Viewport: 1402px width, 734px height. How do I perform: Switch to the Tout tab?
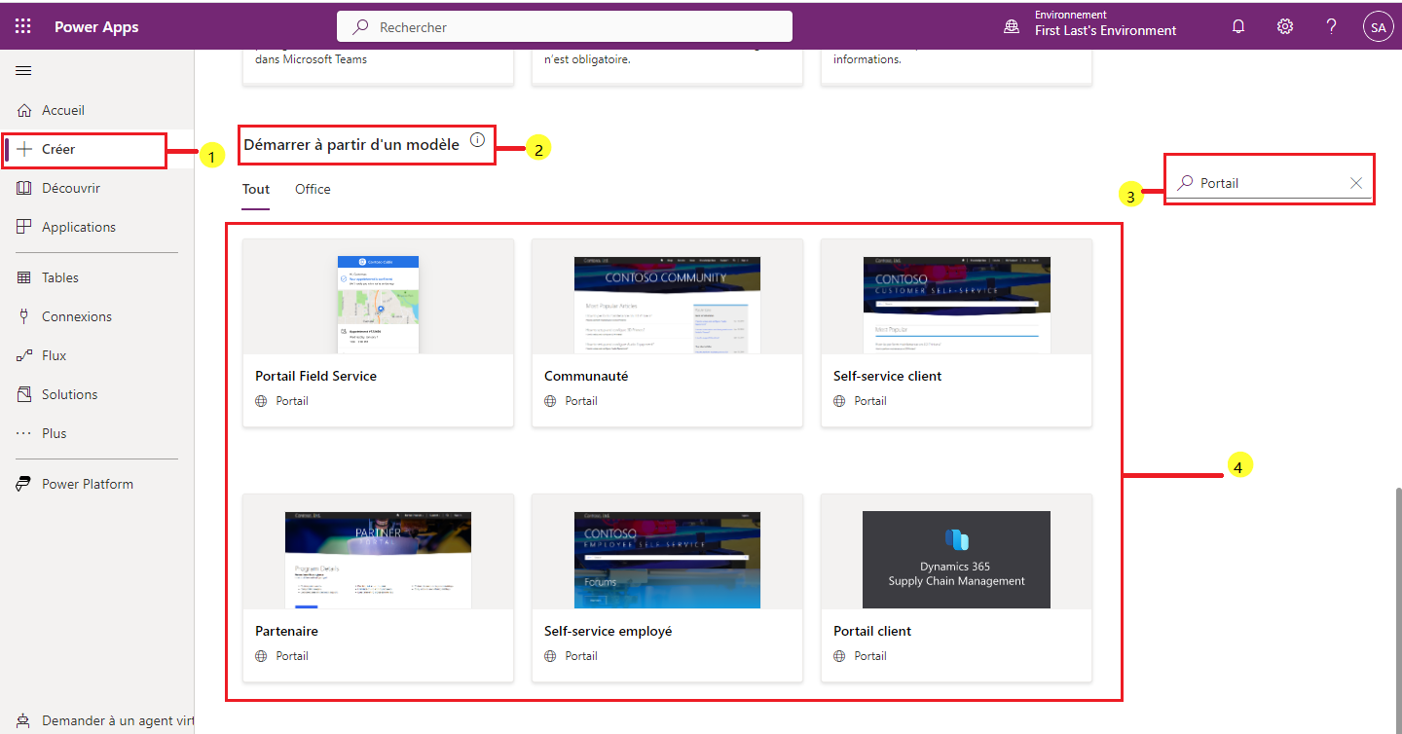256,189
